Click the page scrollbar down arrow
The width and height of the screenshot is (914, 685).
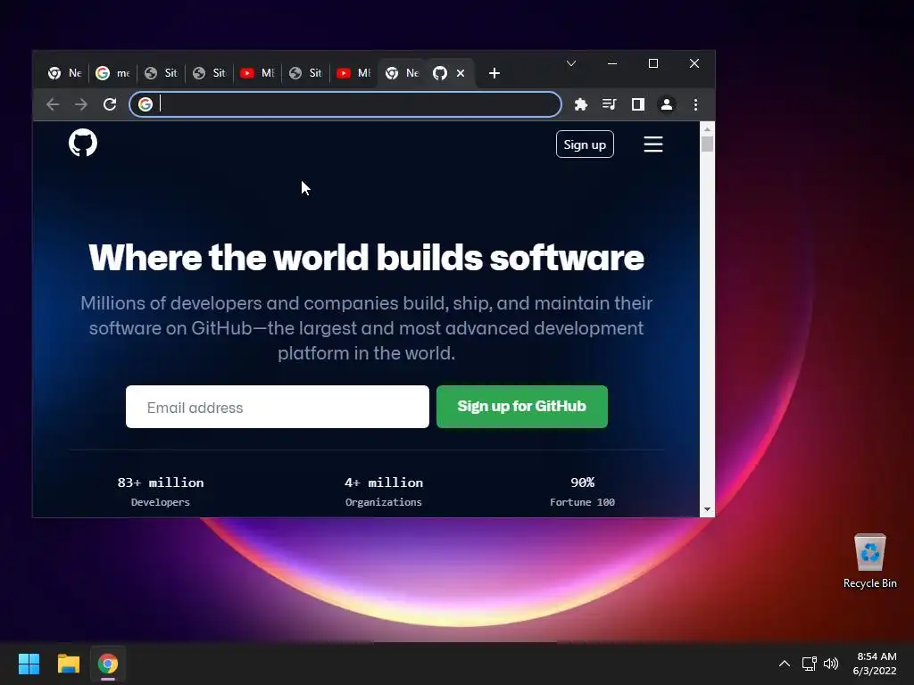click(707, 509)
